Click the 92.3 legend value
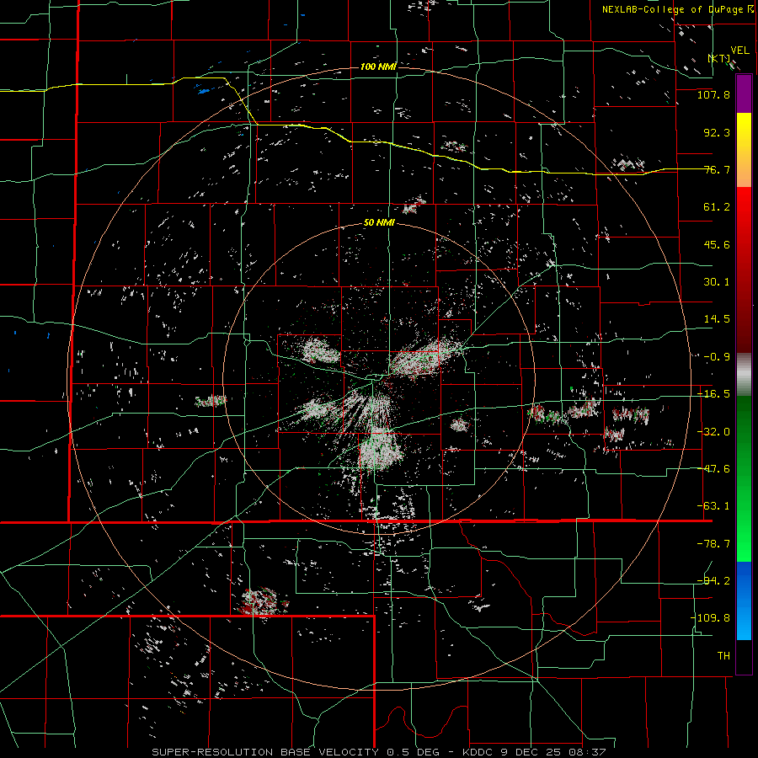The width and height of the screenshot is (758, 758). pos(717,132)
